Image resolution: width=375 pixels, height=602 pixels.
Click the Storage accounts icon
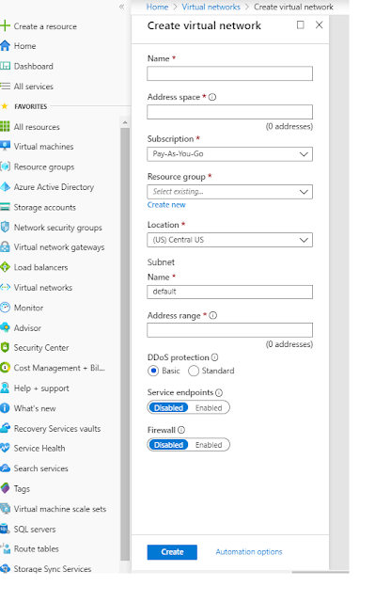pyautogui.click(x=5, y=207)
